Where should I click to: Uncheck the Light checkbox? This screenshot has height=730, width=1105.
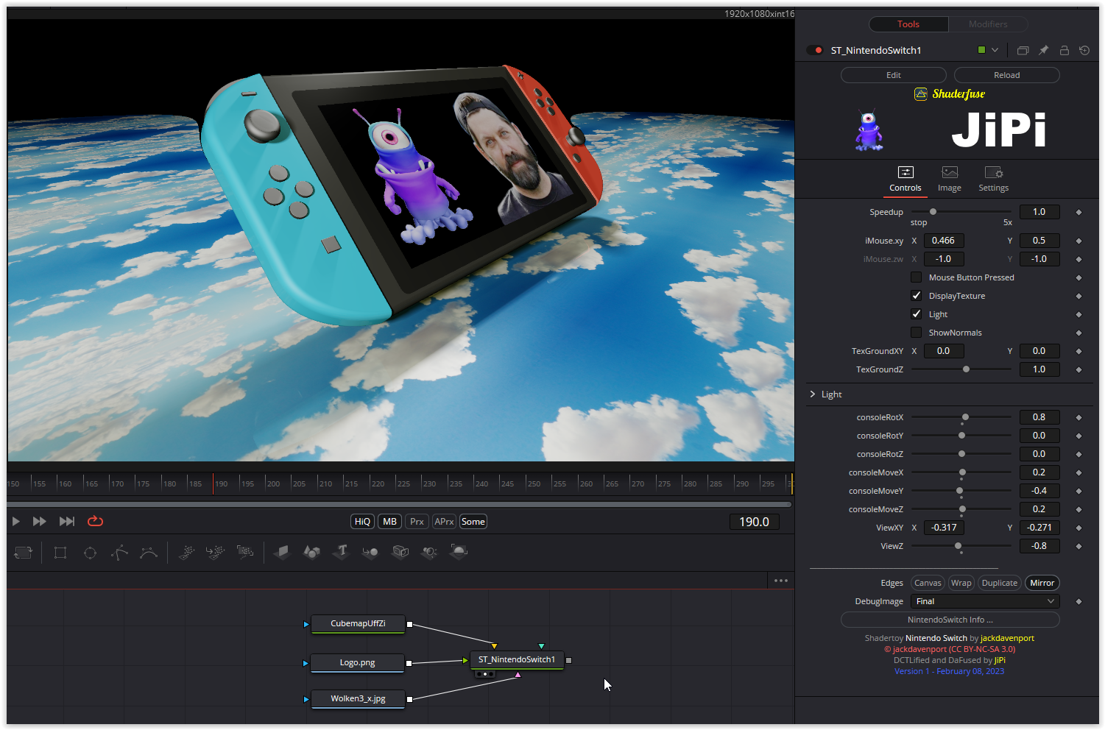pyautogui.click(x=917, y=314)
